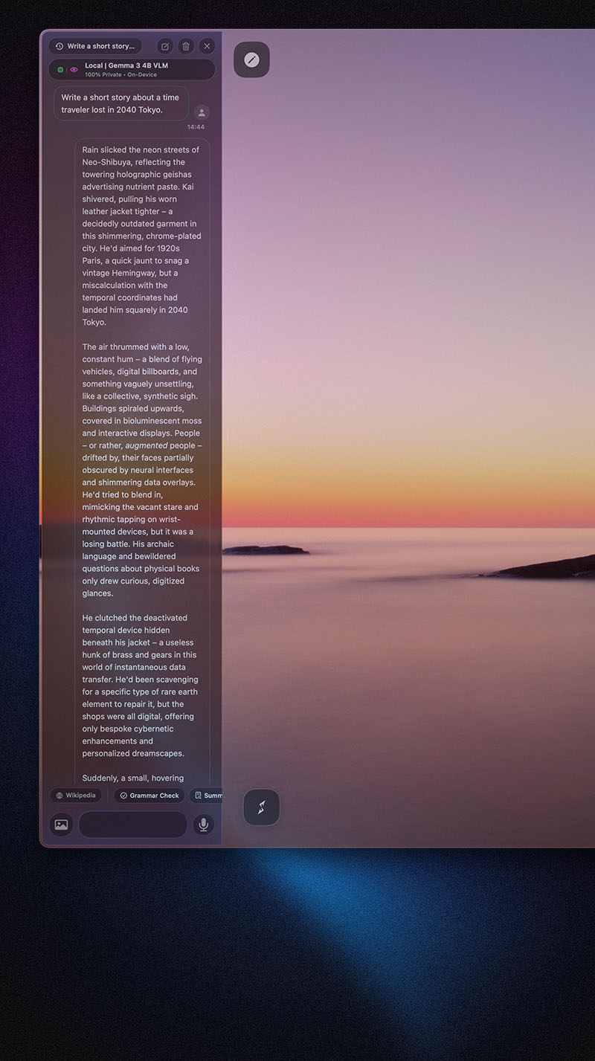Screen dimensions: 595x1061
Task: Run the Grammar Check action
Action: pyautogui.click(x=149, y=796)
